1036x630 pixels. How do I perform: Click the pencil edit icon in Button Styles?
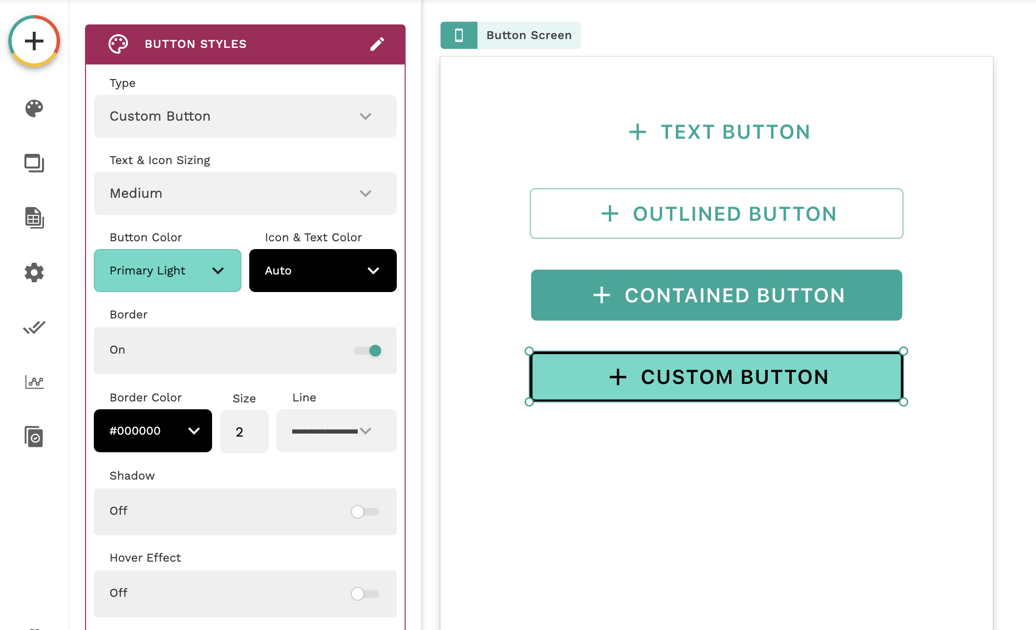pyautogui.click(x=377, y=44)
